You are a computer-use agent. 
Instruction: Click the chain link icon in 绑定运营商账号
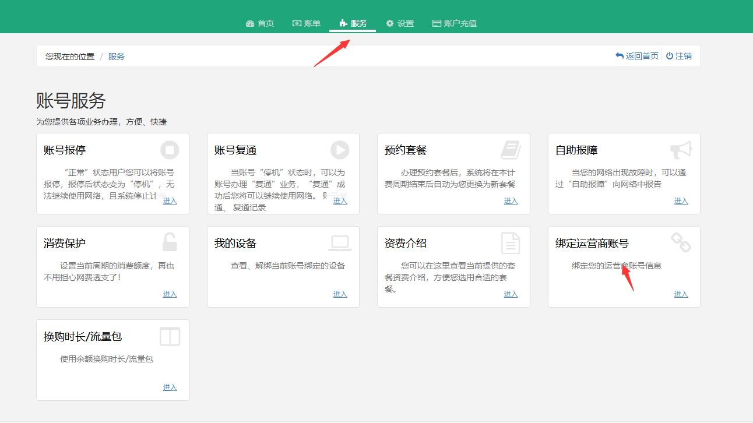click(x=681, y=242)
